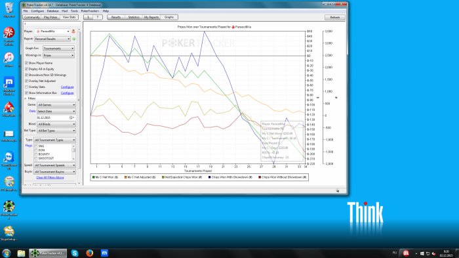The width and height of the screenshot is (459, 258).
Task: Enable the Overlay Stats checkbox
Action: (x=27, y=87)
